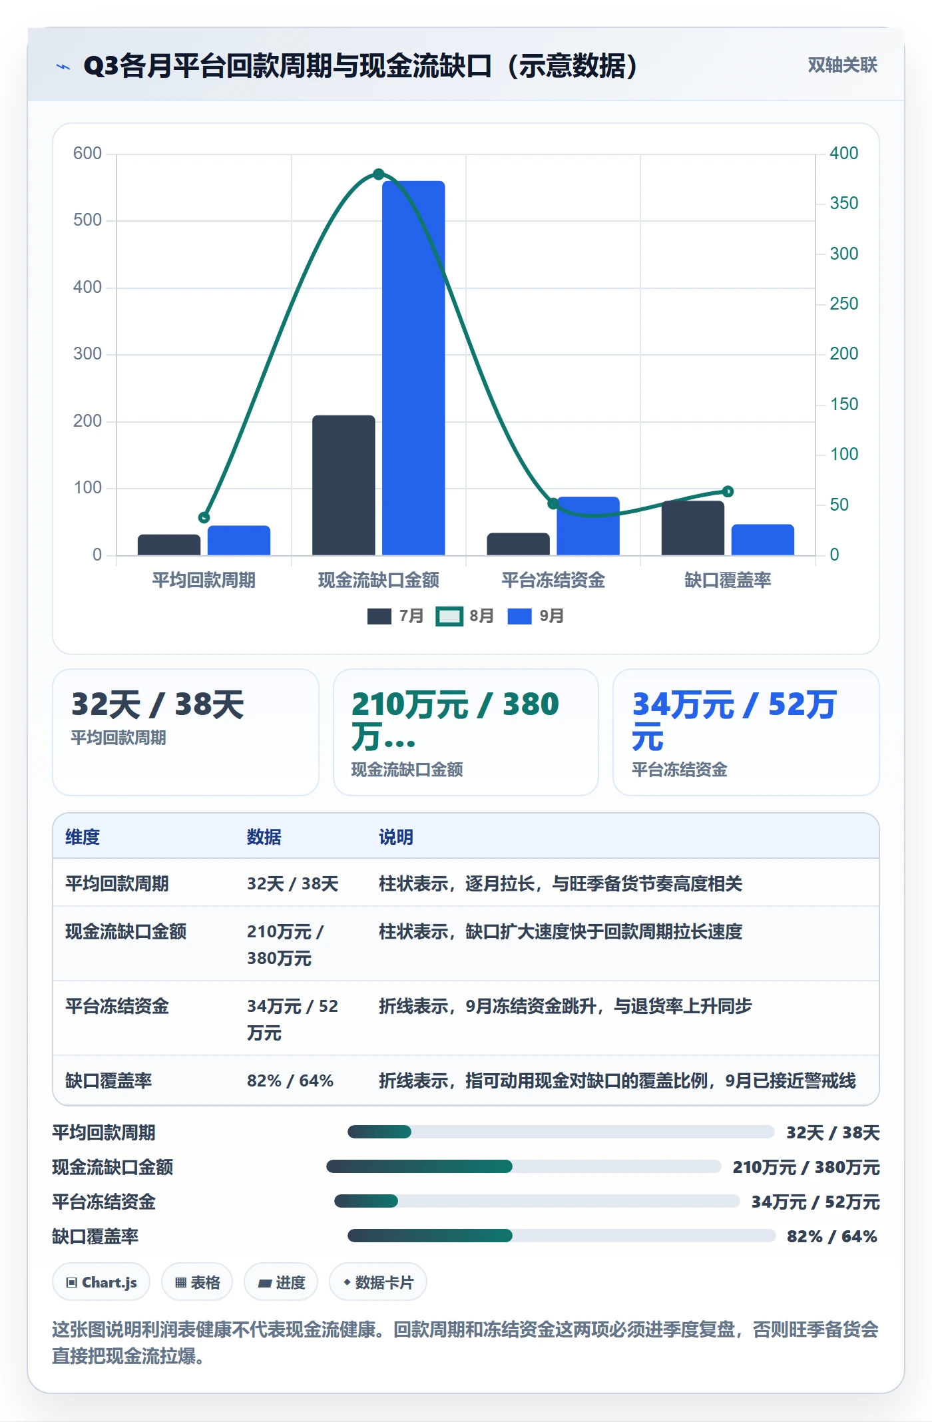Click the chart title Q3各月平台回款周期与现金流缺口
This screenshot has height=1422, width=932.
tap(361, 66)
